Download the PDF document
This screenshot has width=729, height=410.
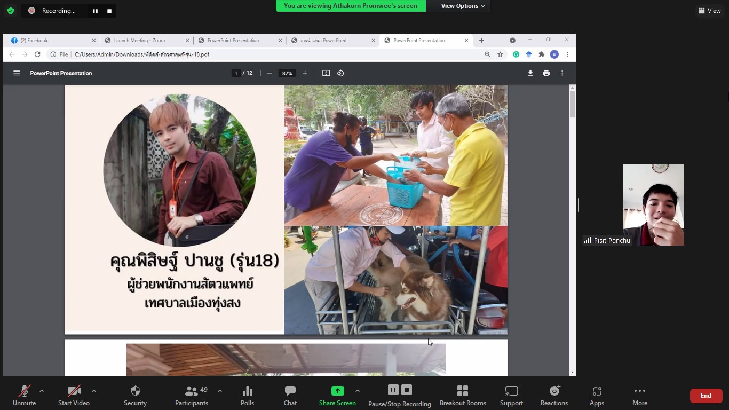tap(530, 73)
